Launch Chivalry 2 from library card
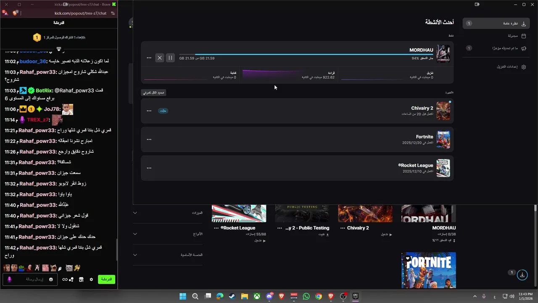The height and width of the screenshot is (303, 538). coord(387,234)
